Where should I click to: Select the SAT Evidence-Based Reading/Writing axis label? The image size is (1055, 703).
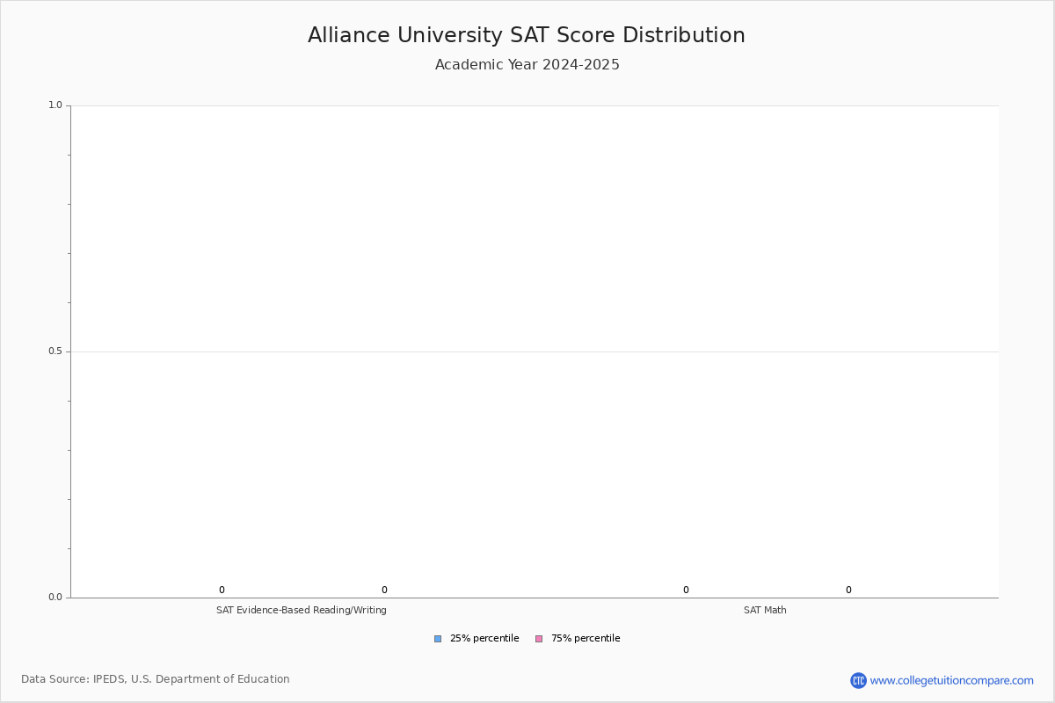302,610
